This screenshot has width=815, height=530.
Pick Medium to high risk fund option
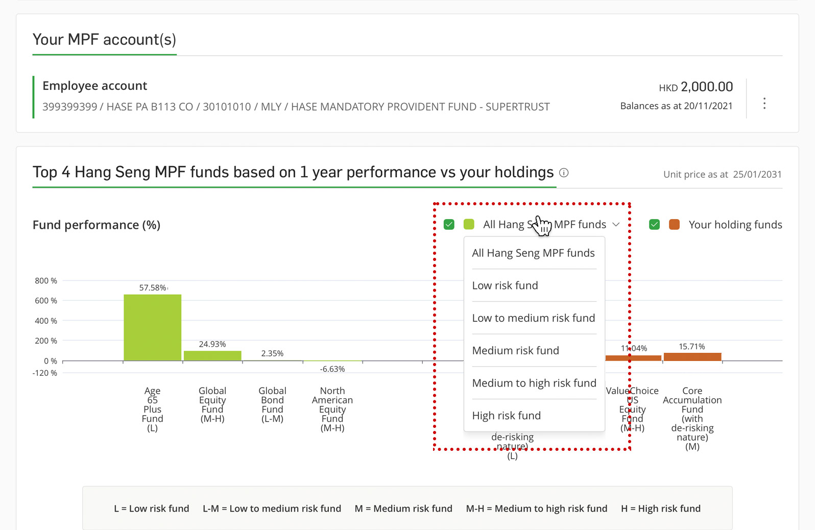(534, 383)
